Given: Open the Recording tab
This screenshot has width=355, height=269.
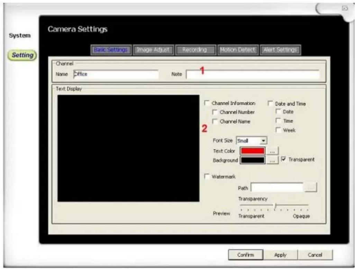Looking at the screenshot, I should pos(195,50).
